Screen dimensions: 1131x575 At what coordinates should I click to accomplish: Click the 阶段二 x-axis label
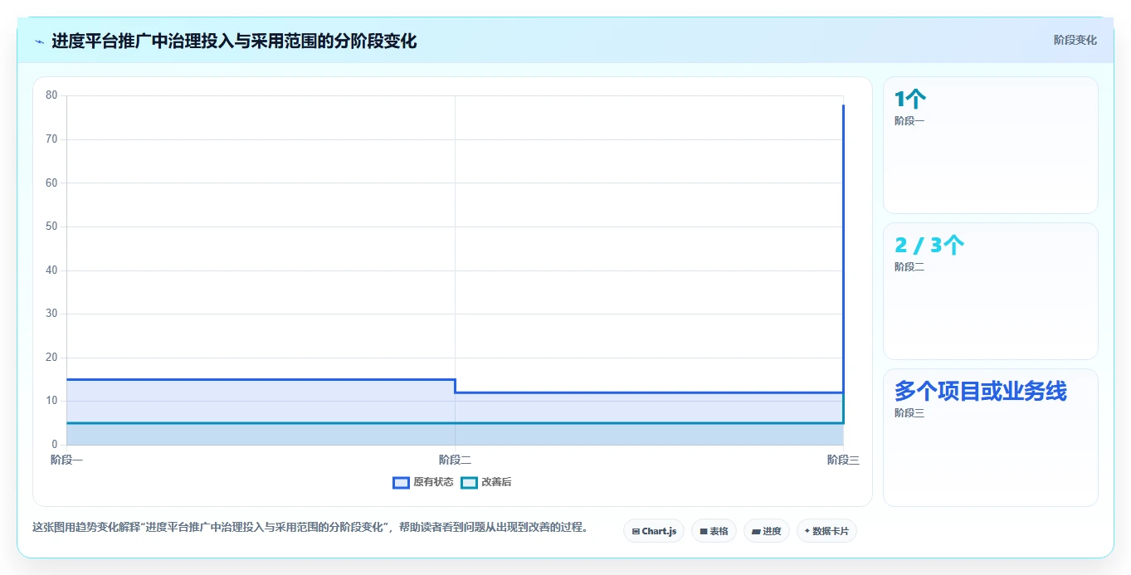point(455,460)
